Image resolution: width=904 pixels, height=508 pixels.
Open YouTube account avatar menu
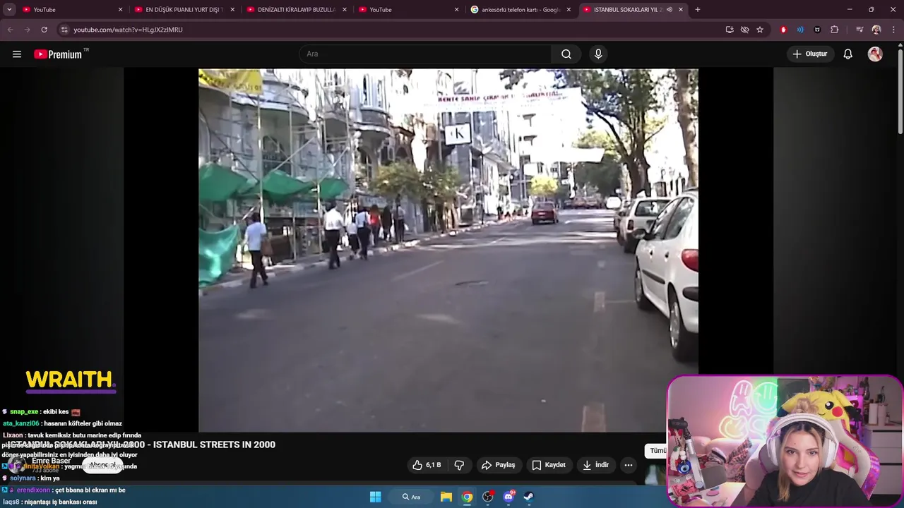pyautogui.click(x=875, y=54)
